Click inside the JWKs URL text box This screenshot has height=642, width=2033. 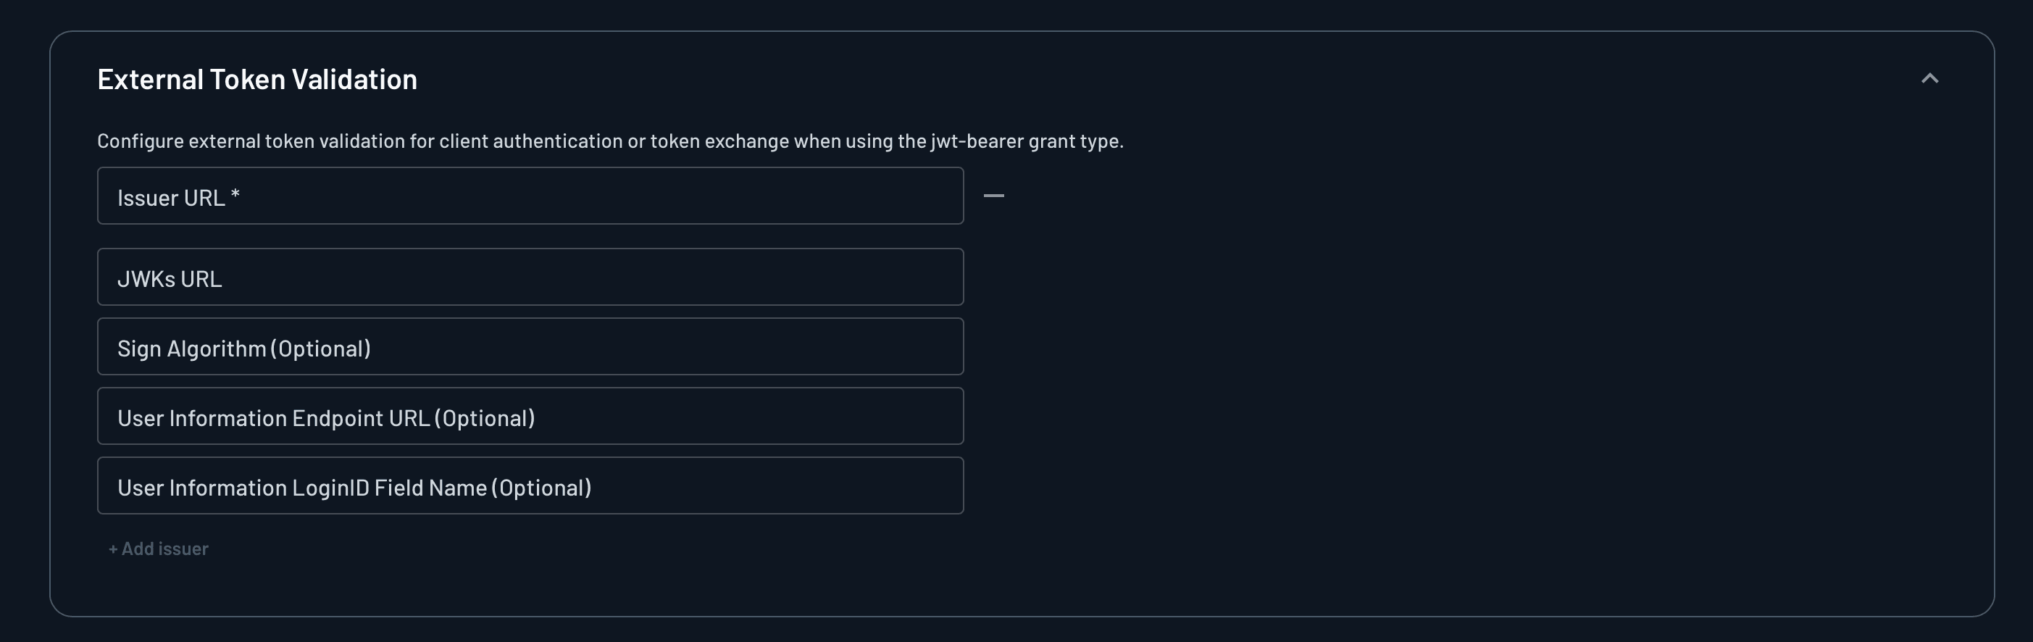[529, 276]
